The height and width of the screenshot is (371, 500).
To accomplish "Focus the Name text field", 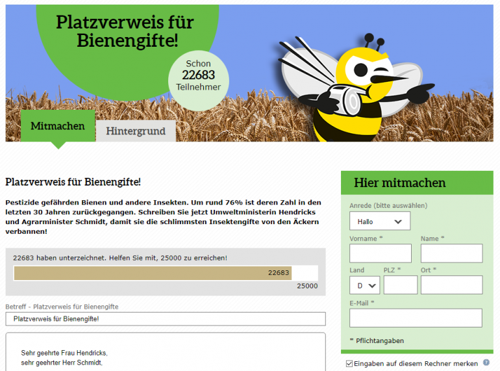I will tap(451, 253).
